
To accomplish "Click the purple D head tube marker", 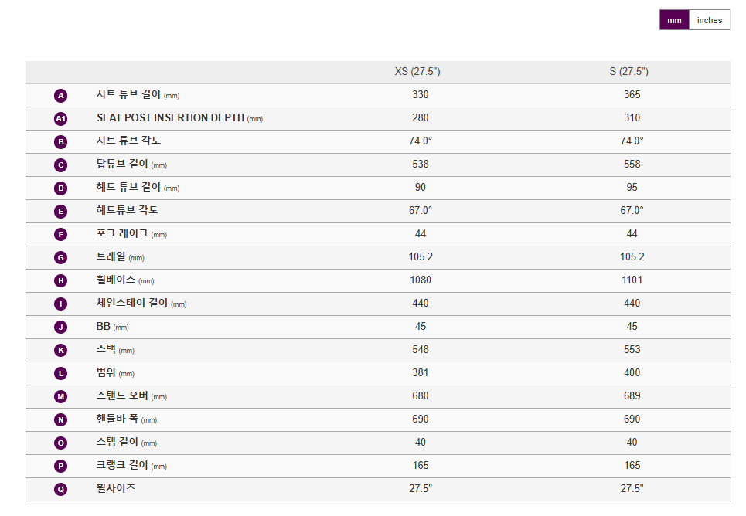I will pyautogui.click(x=60, y=188).
